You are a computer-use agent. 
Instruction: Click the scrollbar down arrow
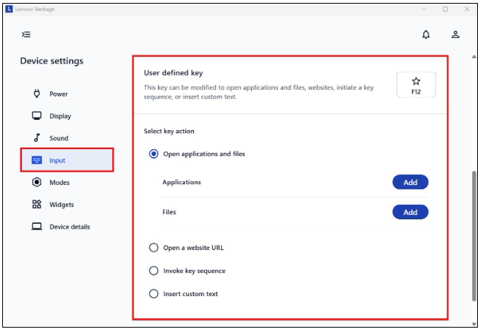(473, 324)
